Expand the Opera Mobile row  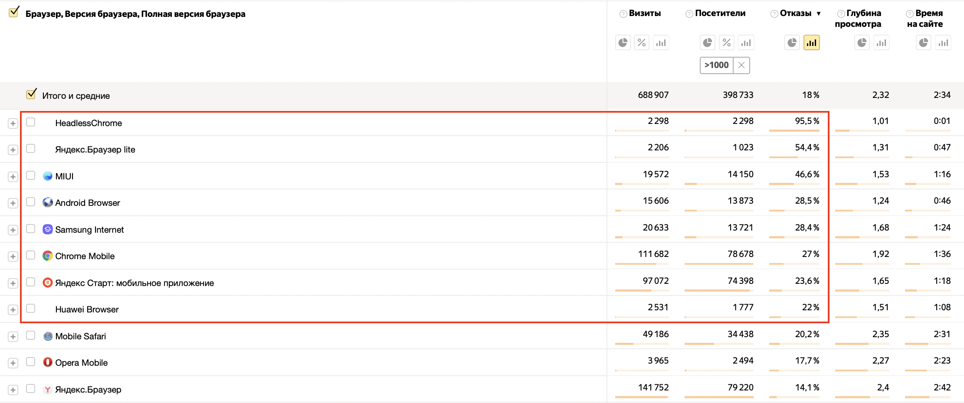pos(13,363)
